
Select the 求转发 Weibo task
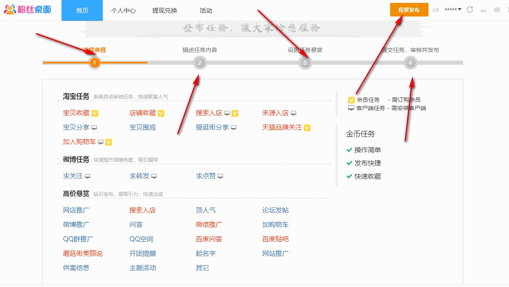click(140, 176)
